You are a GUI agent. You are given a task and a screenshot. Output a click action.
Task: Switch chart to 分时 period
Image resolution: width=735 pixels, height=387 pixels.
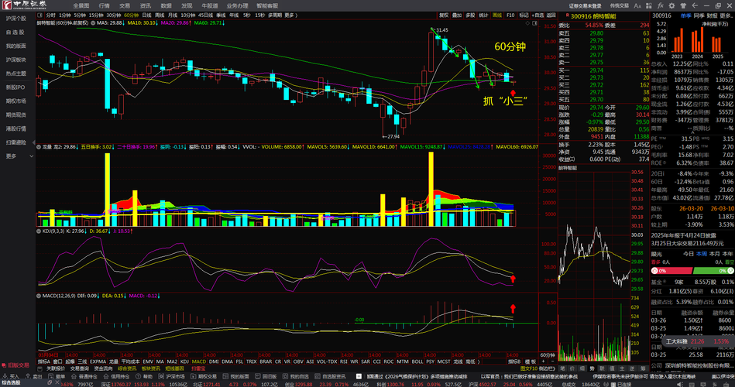50,15
